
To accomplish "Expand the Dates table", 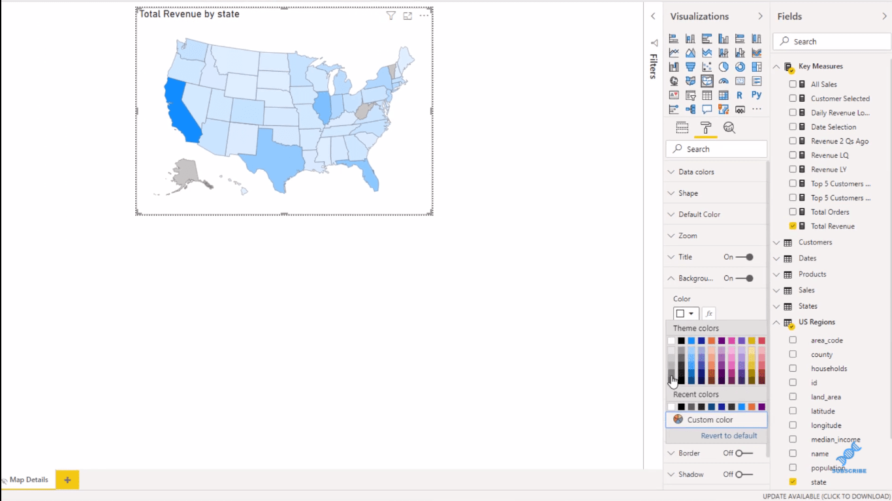I will tap(776, 258).
